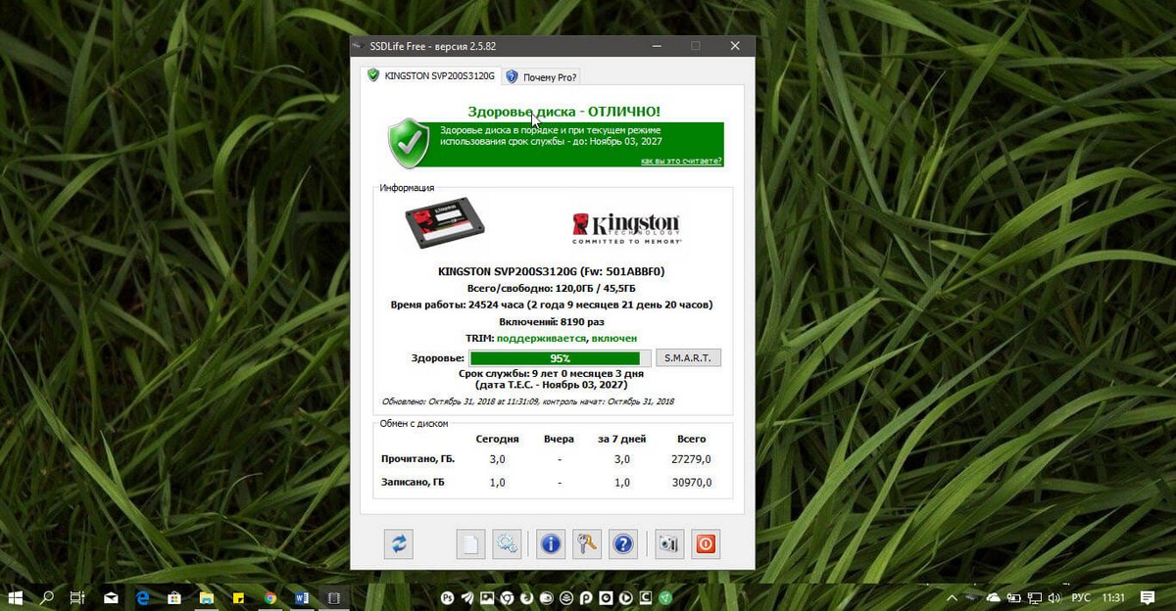Viewport: 1176px width, 611px height.
Task: Click total written value 30970,0
Action: (x=692, y=483)
